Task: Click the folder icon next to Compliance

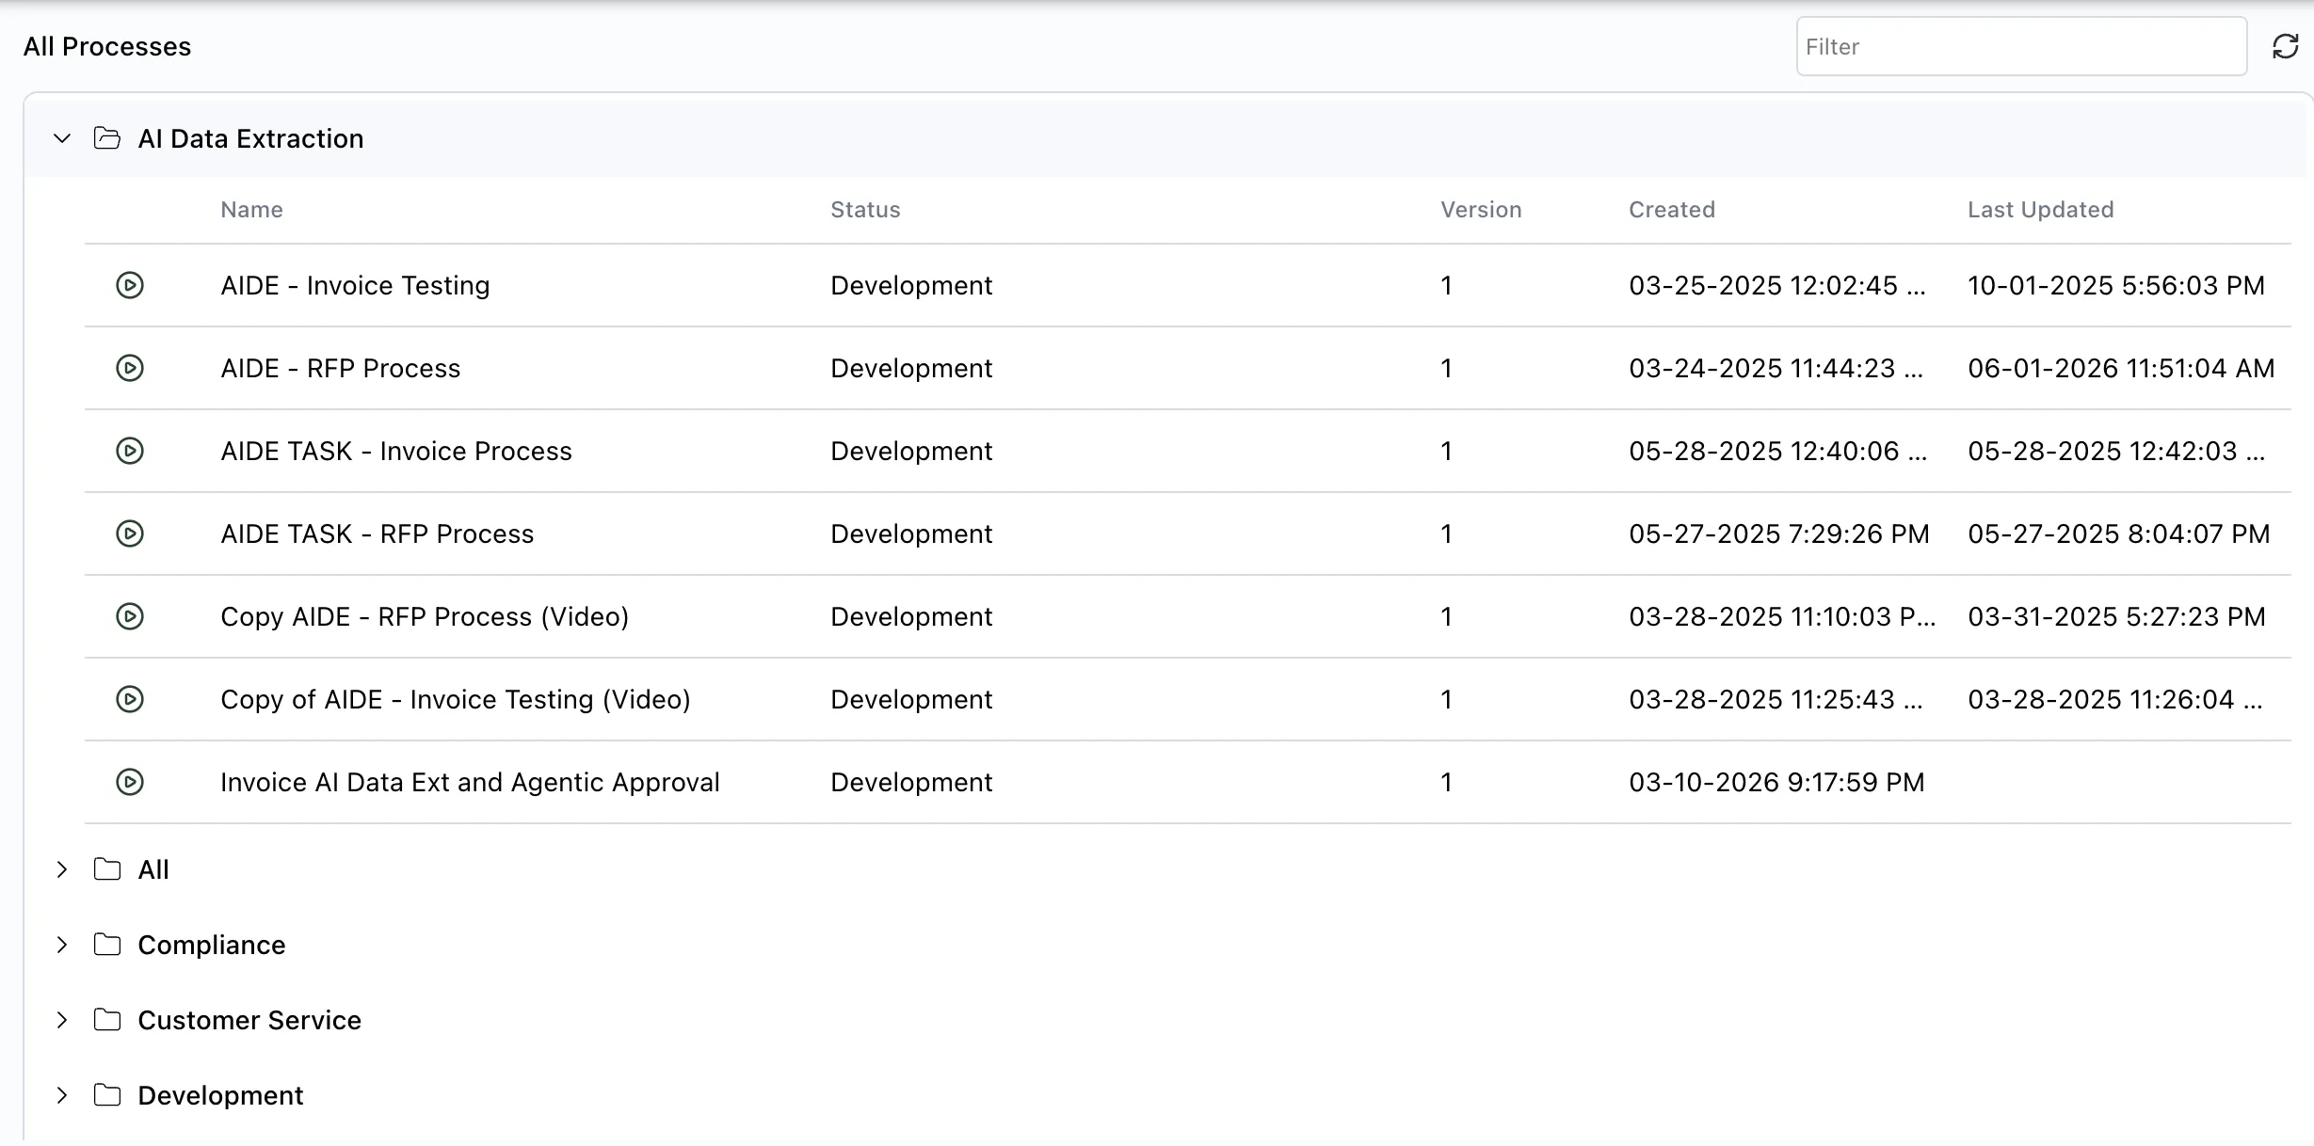Action: pos(107,945)
